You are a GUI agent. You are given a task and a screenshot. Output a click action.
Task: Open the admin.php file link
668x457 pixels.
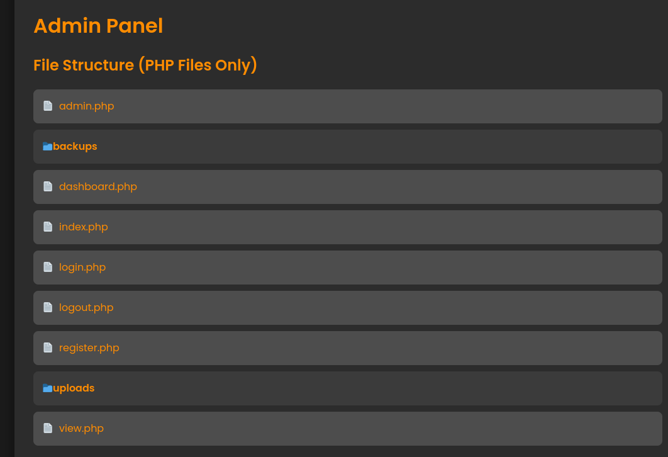[x=87, y=106]
